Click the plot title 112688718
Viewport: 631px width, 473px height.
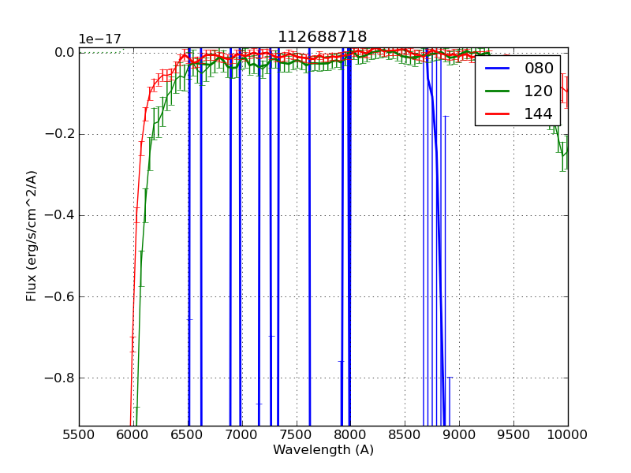(x=322, y=37)
